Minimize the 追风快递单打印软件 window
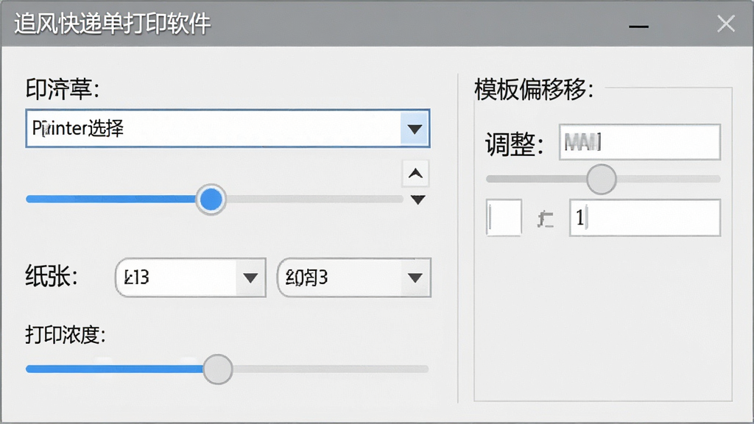This screenshot has width=754, height=424. click(x=638, y=26)
